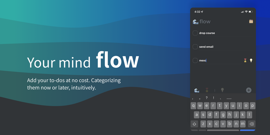Tap the d key
Screen dimensions: 270x135
pos(210,115)
